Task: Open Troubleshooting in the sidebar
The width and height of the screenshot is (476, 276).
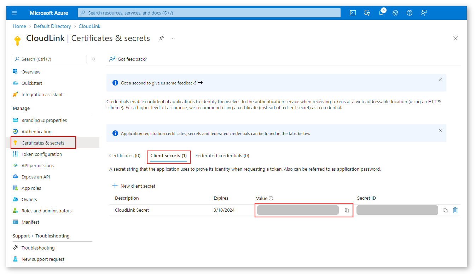Action: (x=38, y=248)
